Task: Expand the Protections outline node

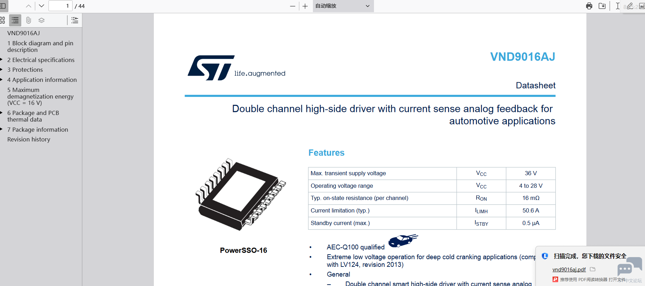Action: coord(2,70)
